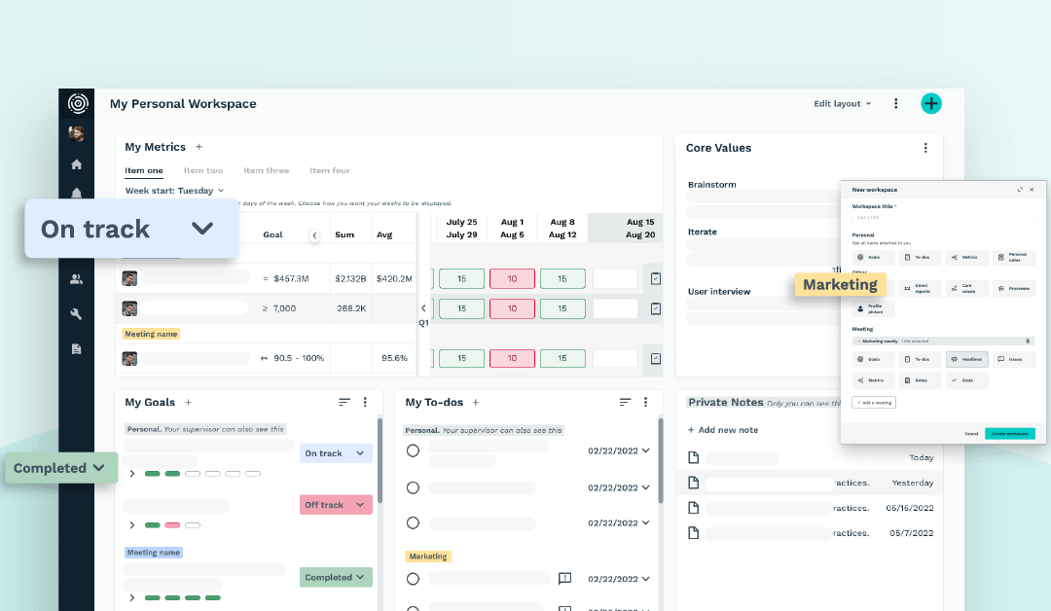The image size is (1051, 611).
Task: Click the Workspace title input field
Action: click(x=943, y=217)
